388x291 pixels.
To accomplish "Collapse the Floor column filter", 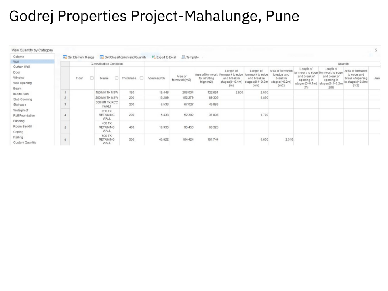I will click(92, 78).
